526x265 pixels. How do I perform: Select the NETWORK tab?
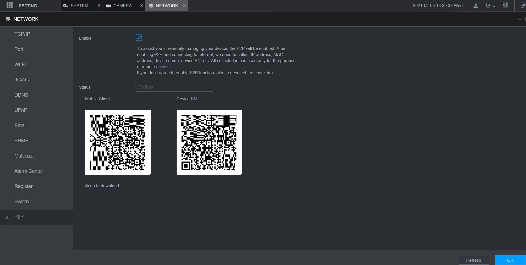pos(167,6)
